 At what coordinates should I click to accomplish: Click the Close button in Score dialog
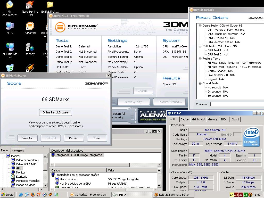[x=97, y=138]
